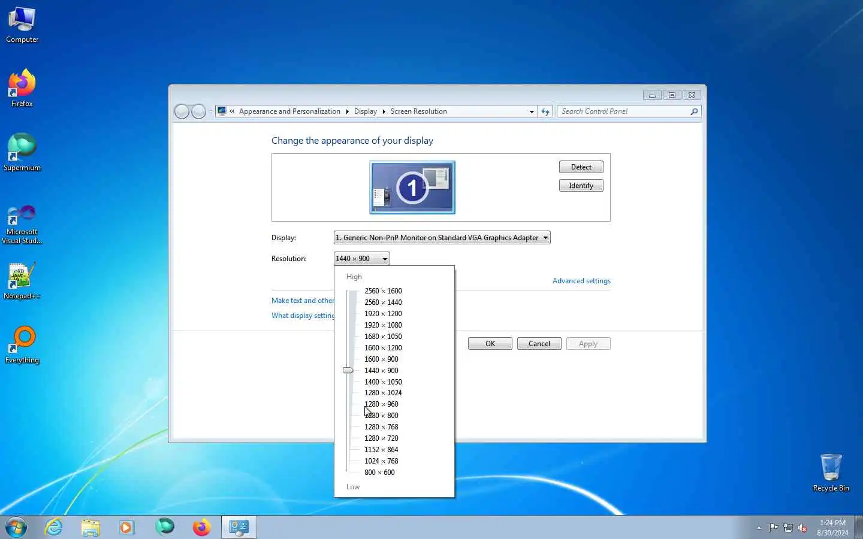Choose the 1680 × 1050 resolution

point(383,337)
